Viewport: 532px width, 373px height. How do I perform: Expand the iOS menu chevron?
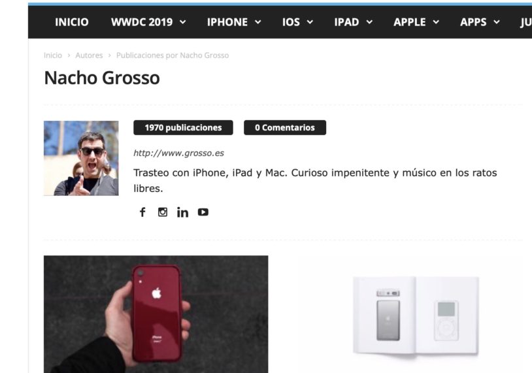[310, 22]
